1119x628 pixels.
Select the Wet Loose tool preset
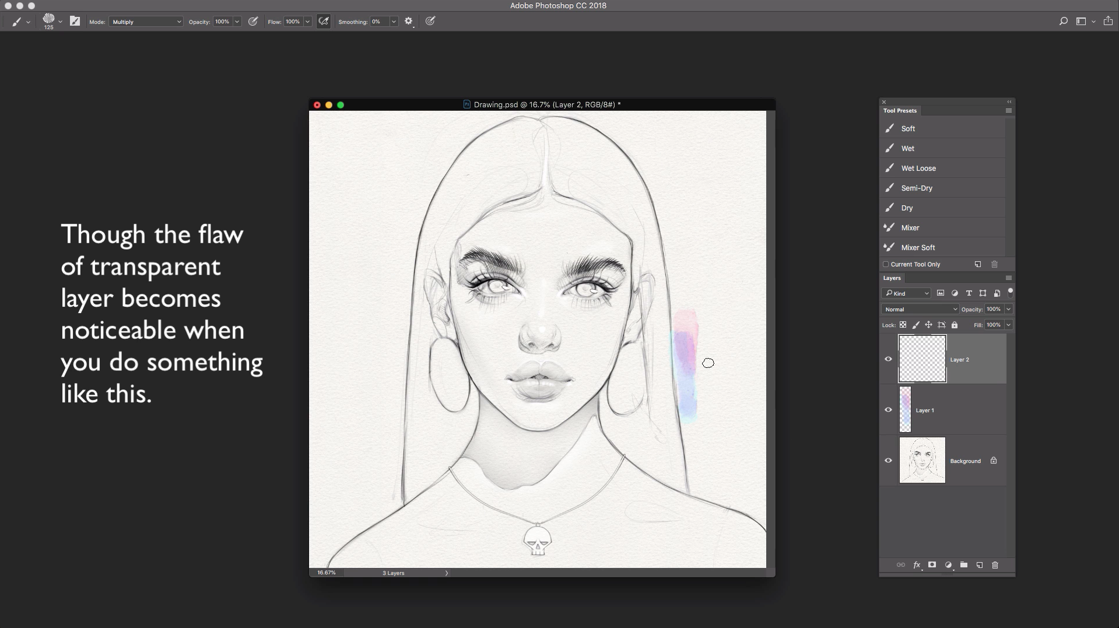pyautogui.click(x=918, y=168)
